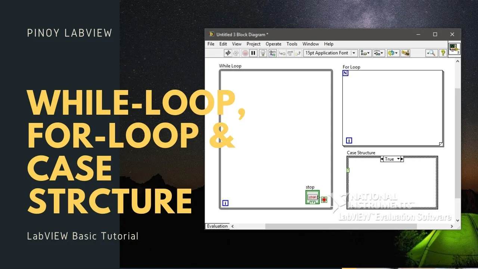Image resolution: width=478 pixels, height=269 pixels.
Task: Click the While Loop iteration terminal i
Action: pos(225,203)
